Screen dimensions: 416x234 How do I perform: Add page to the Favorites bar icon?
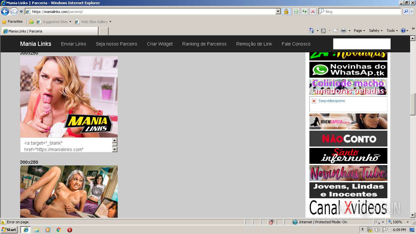tap(31, 22)
